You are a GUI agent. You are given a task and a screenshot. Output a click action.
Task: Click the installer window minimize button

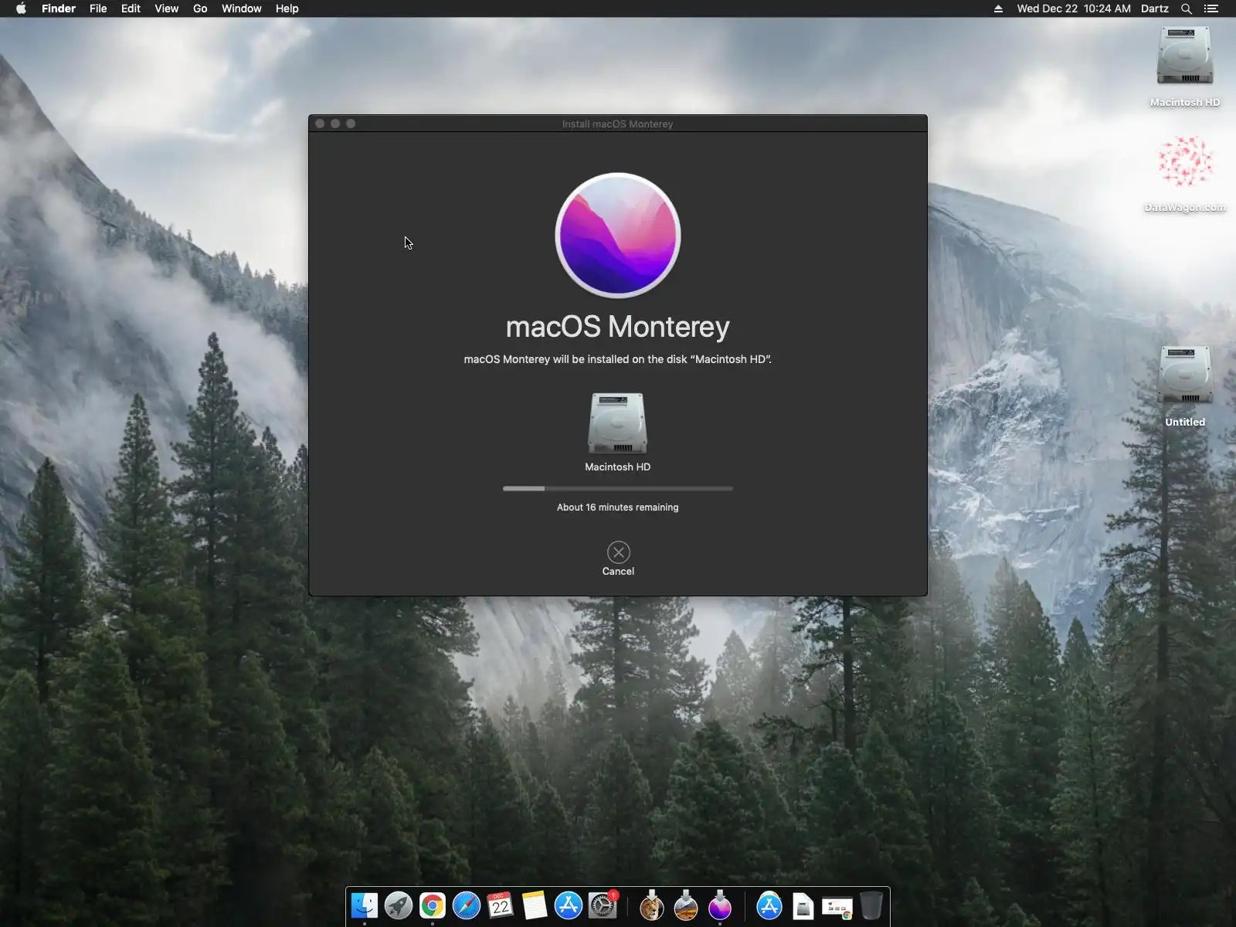(x=335, y=124)
